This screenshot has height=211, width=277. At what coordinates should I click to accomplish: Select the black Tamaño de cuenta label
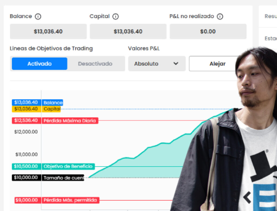[63, 178]
